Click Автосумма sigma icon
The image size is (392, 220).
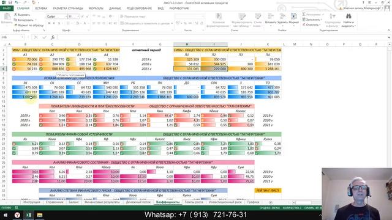pos(304,15)
